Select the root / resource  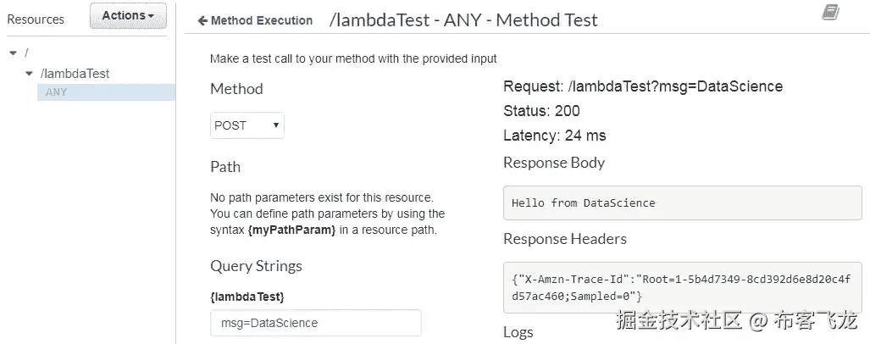click(26, 53)
